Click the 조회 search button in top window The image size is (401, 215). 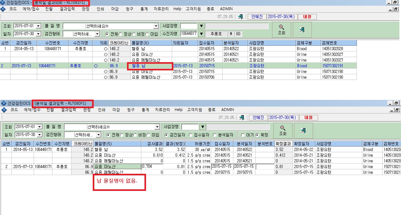[281, 30]
